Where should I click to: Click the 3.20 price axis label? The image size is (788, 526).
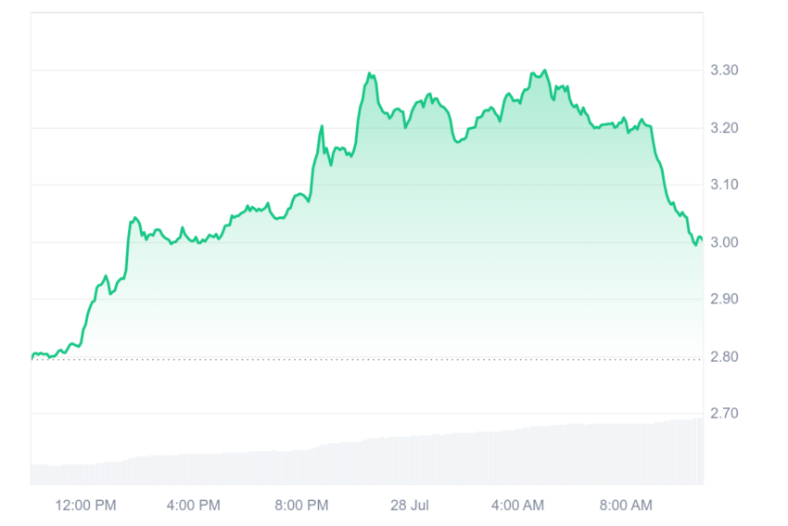point(724,128)
